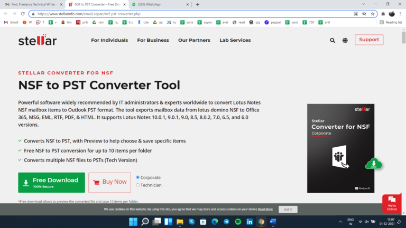Open File Explorer from taskbar
The image size is (406, 228).
click(x=180, y=222)
